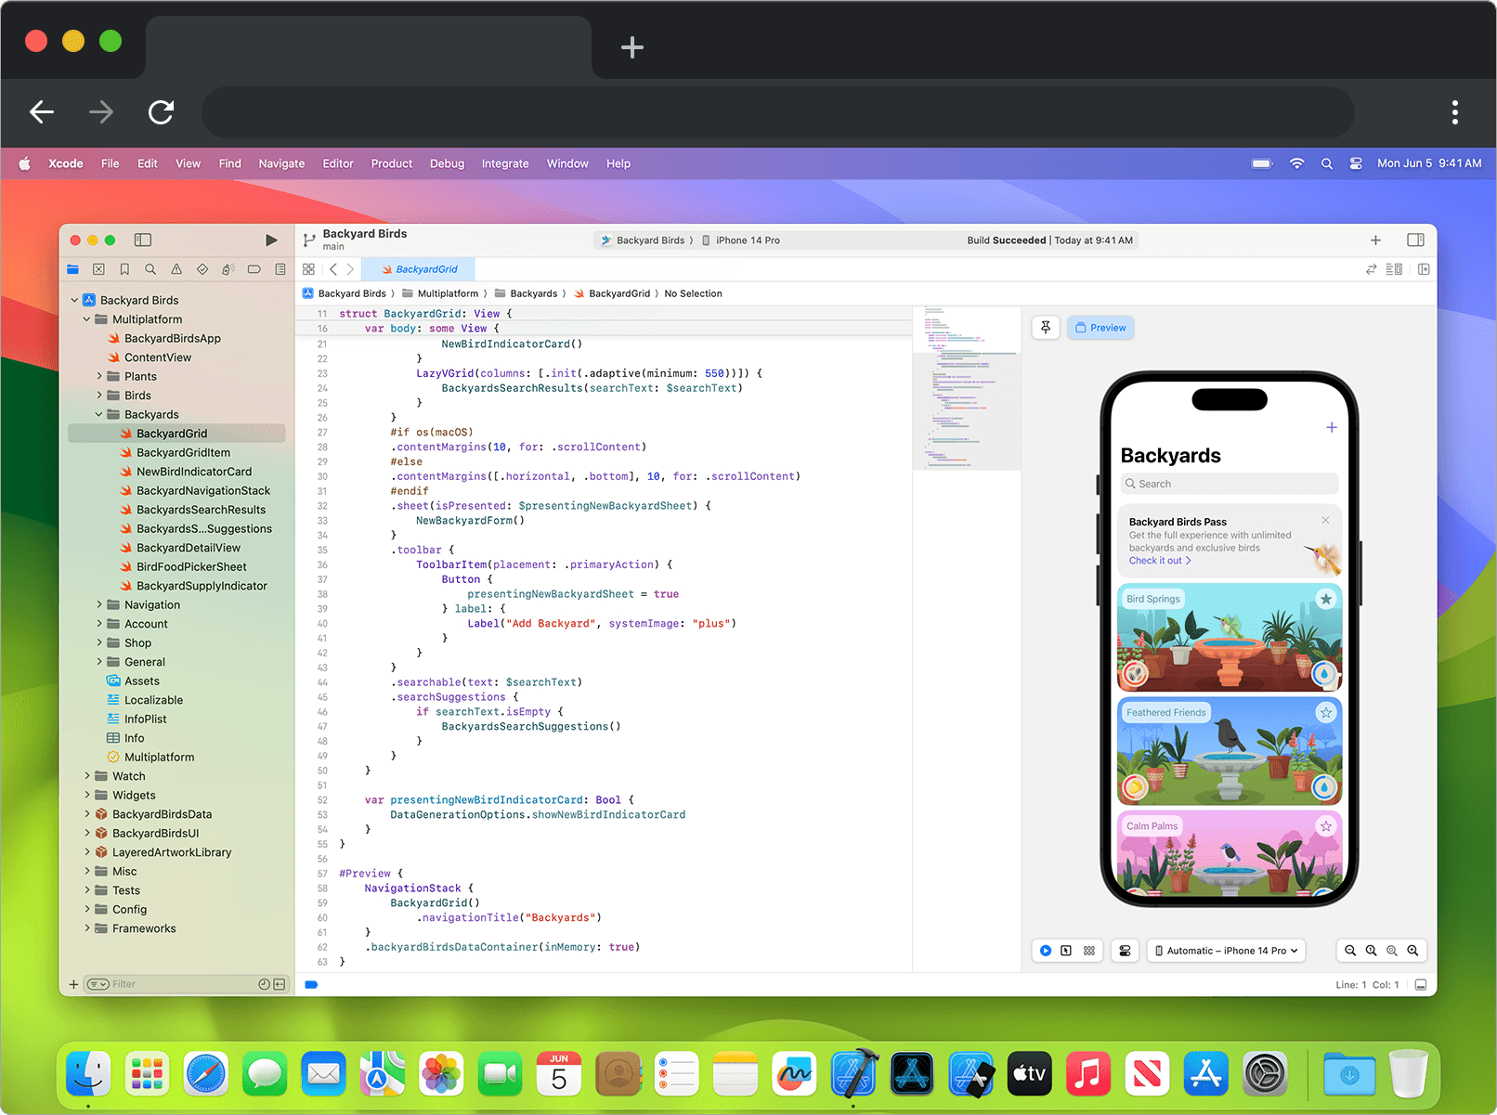Zoom preview to fit

pos(1392,951)
